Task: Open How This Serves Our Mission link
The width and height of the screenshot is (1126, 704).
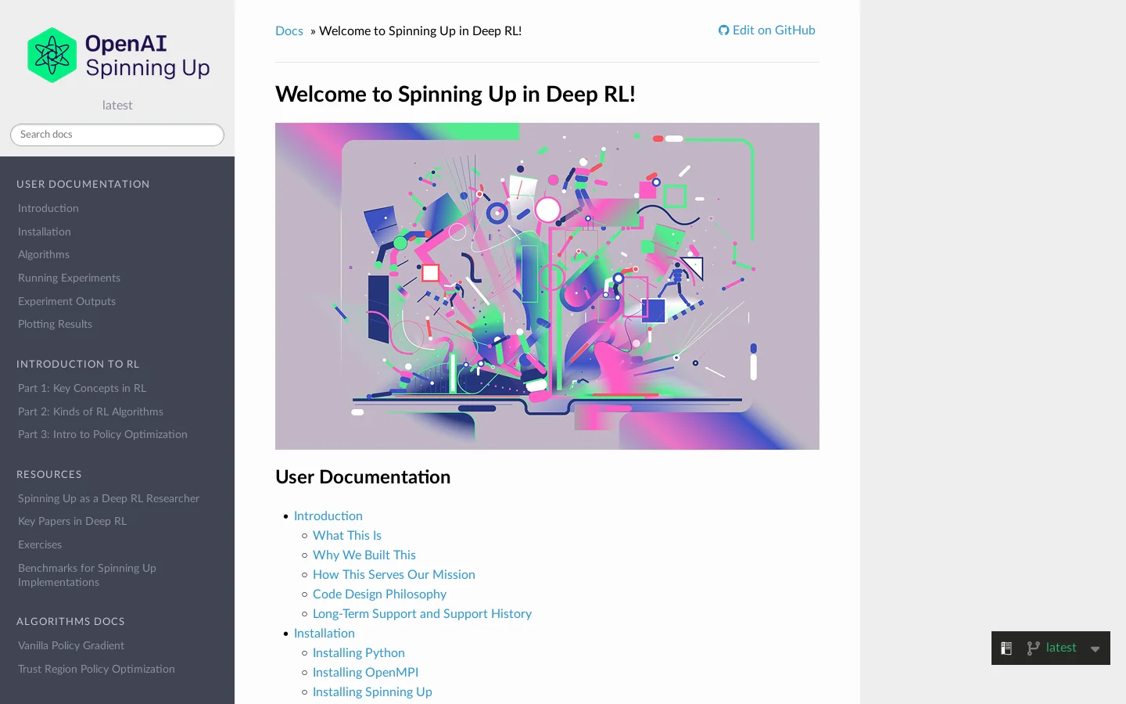Action: (x=394, y=575)
